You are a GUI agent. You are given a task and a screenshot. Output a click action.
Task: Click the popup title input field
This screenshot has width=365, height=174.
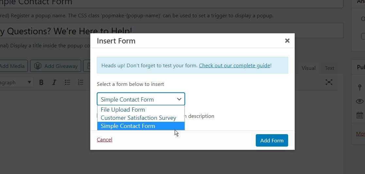coord(172,30)
